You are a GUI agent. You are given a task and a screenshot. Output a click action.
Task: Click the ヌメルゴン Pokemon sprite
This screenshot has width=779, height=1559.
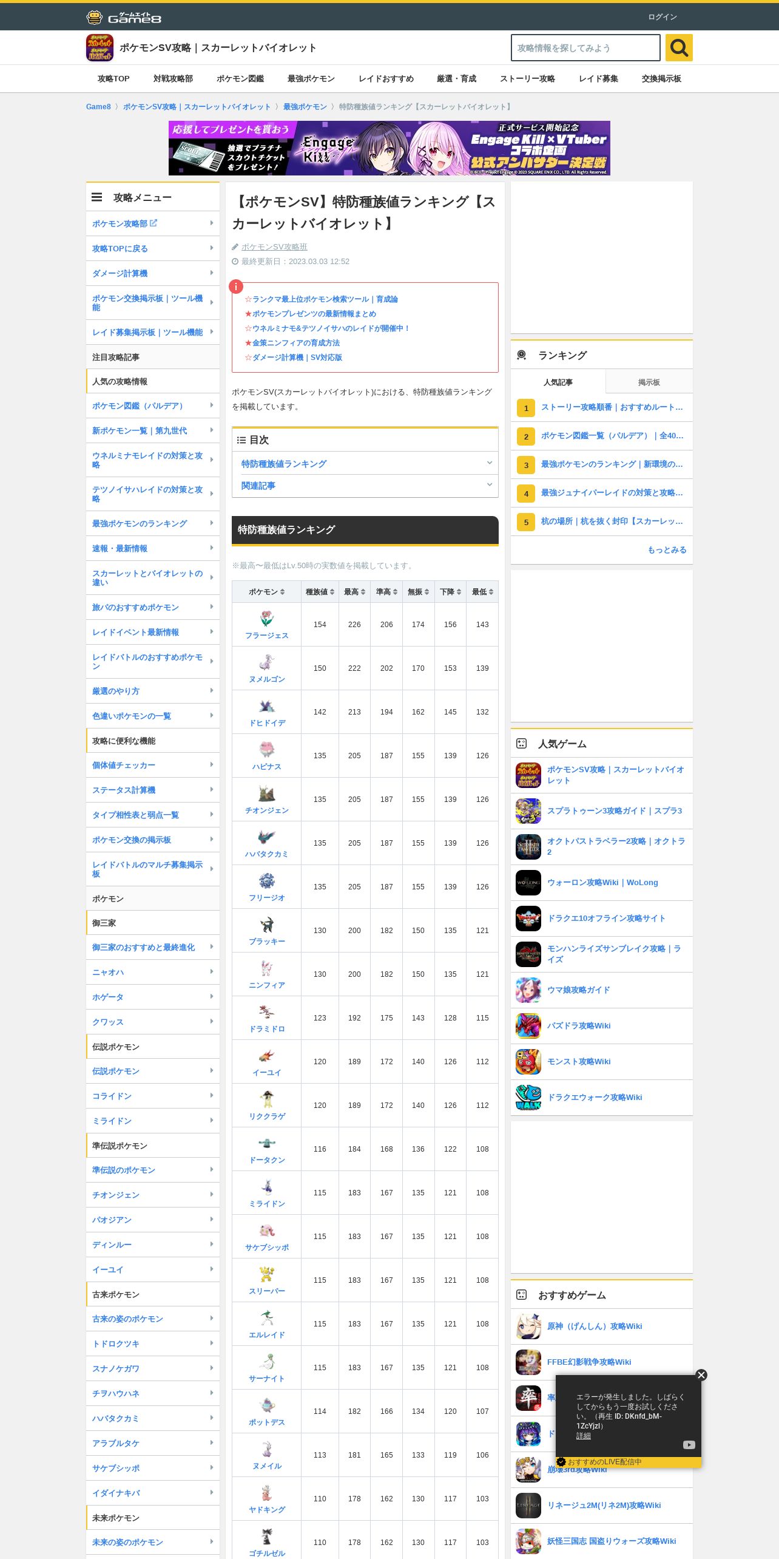pyautogui.click(x=267, y=662)
